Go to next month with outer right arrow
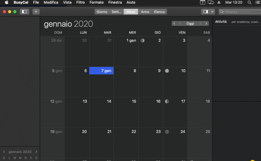The width and height of the screenshot is (261, 161). pos(206,23)
